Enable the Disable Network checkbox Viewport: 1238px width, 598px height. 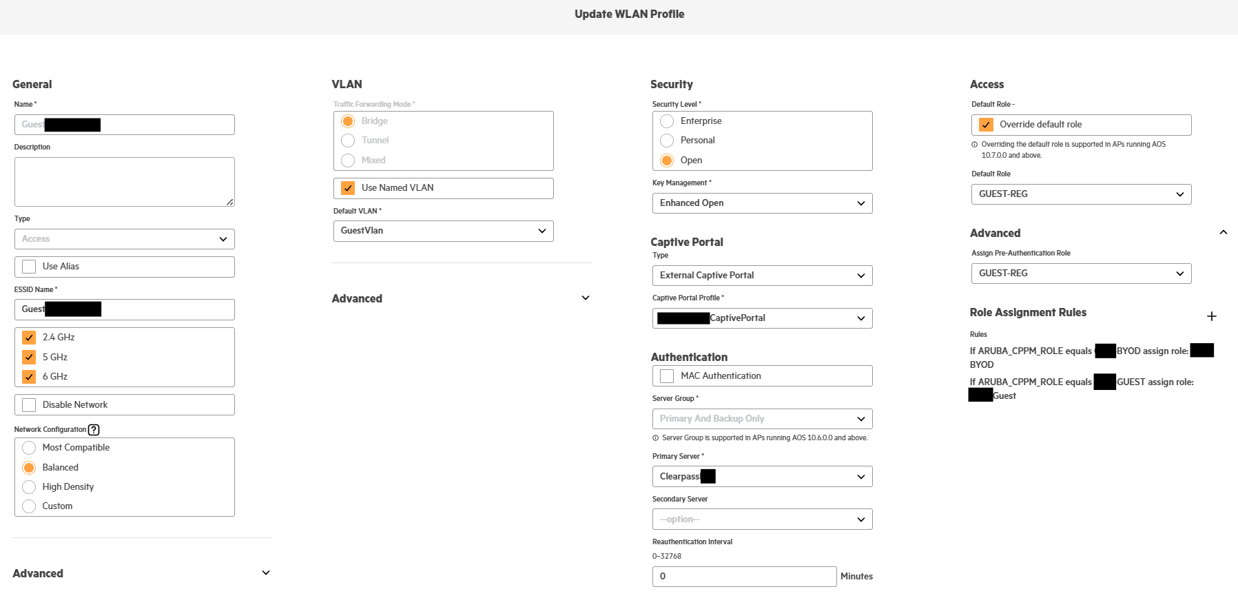pyautogui.click(x=29, y=405)
